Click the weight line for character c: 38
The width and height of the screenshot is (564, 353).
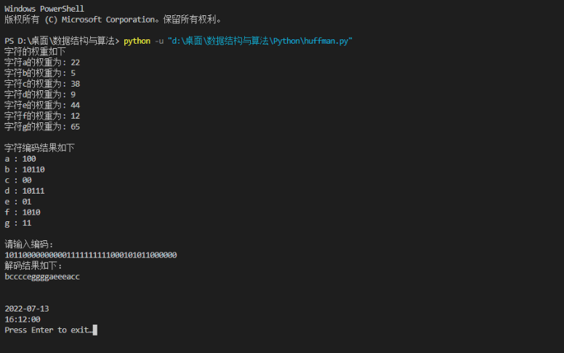tap(42, 84)
